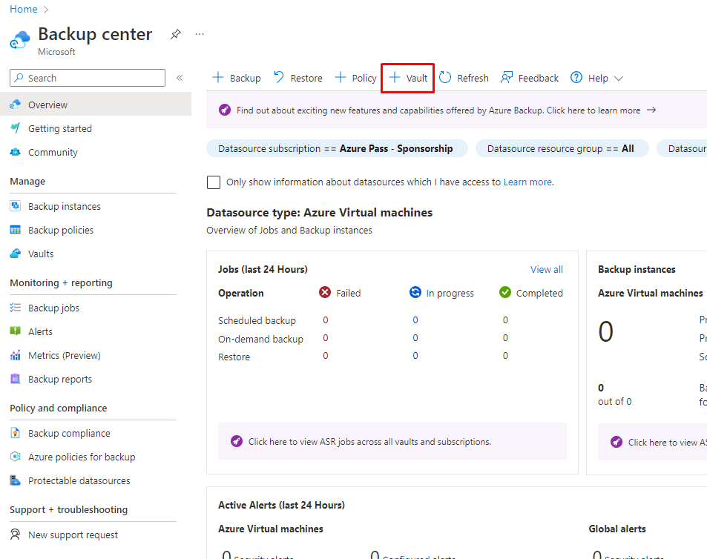Expand the Help dropdown chevron

(619, 79)
